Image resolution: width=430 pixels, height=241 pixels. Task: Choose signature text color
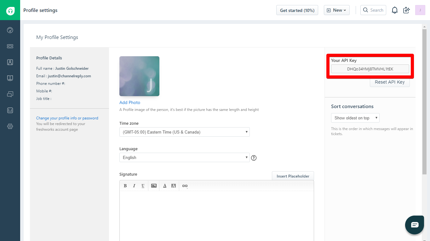point(165,186)
